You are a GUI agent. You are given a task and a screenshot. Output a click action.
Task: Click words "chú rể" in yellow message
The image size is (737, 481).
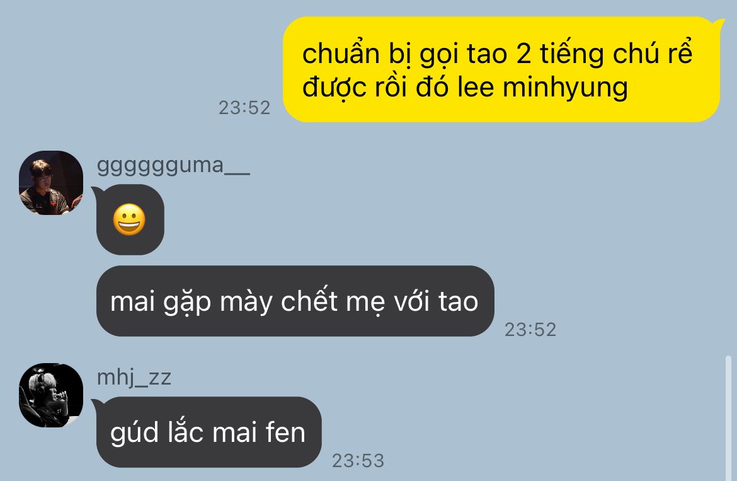(x=653, y=53)
